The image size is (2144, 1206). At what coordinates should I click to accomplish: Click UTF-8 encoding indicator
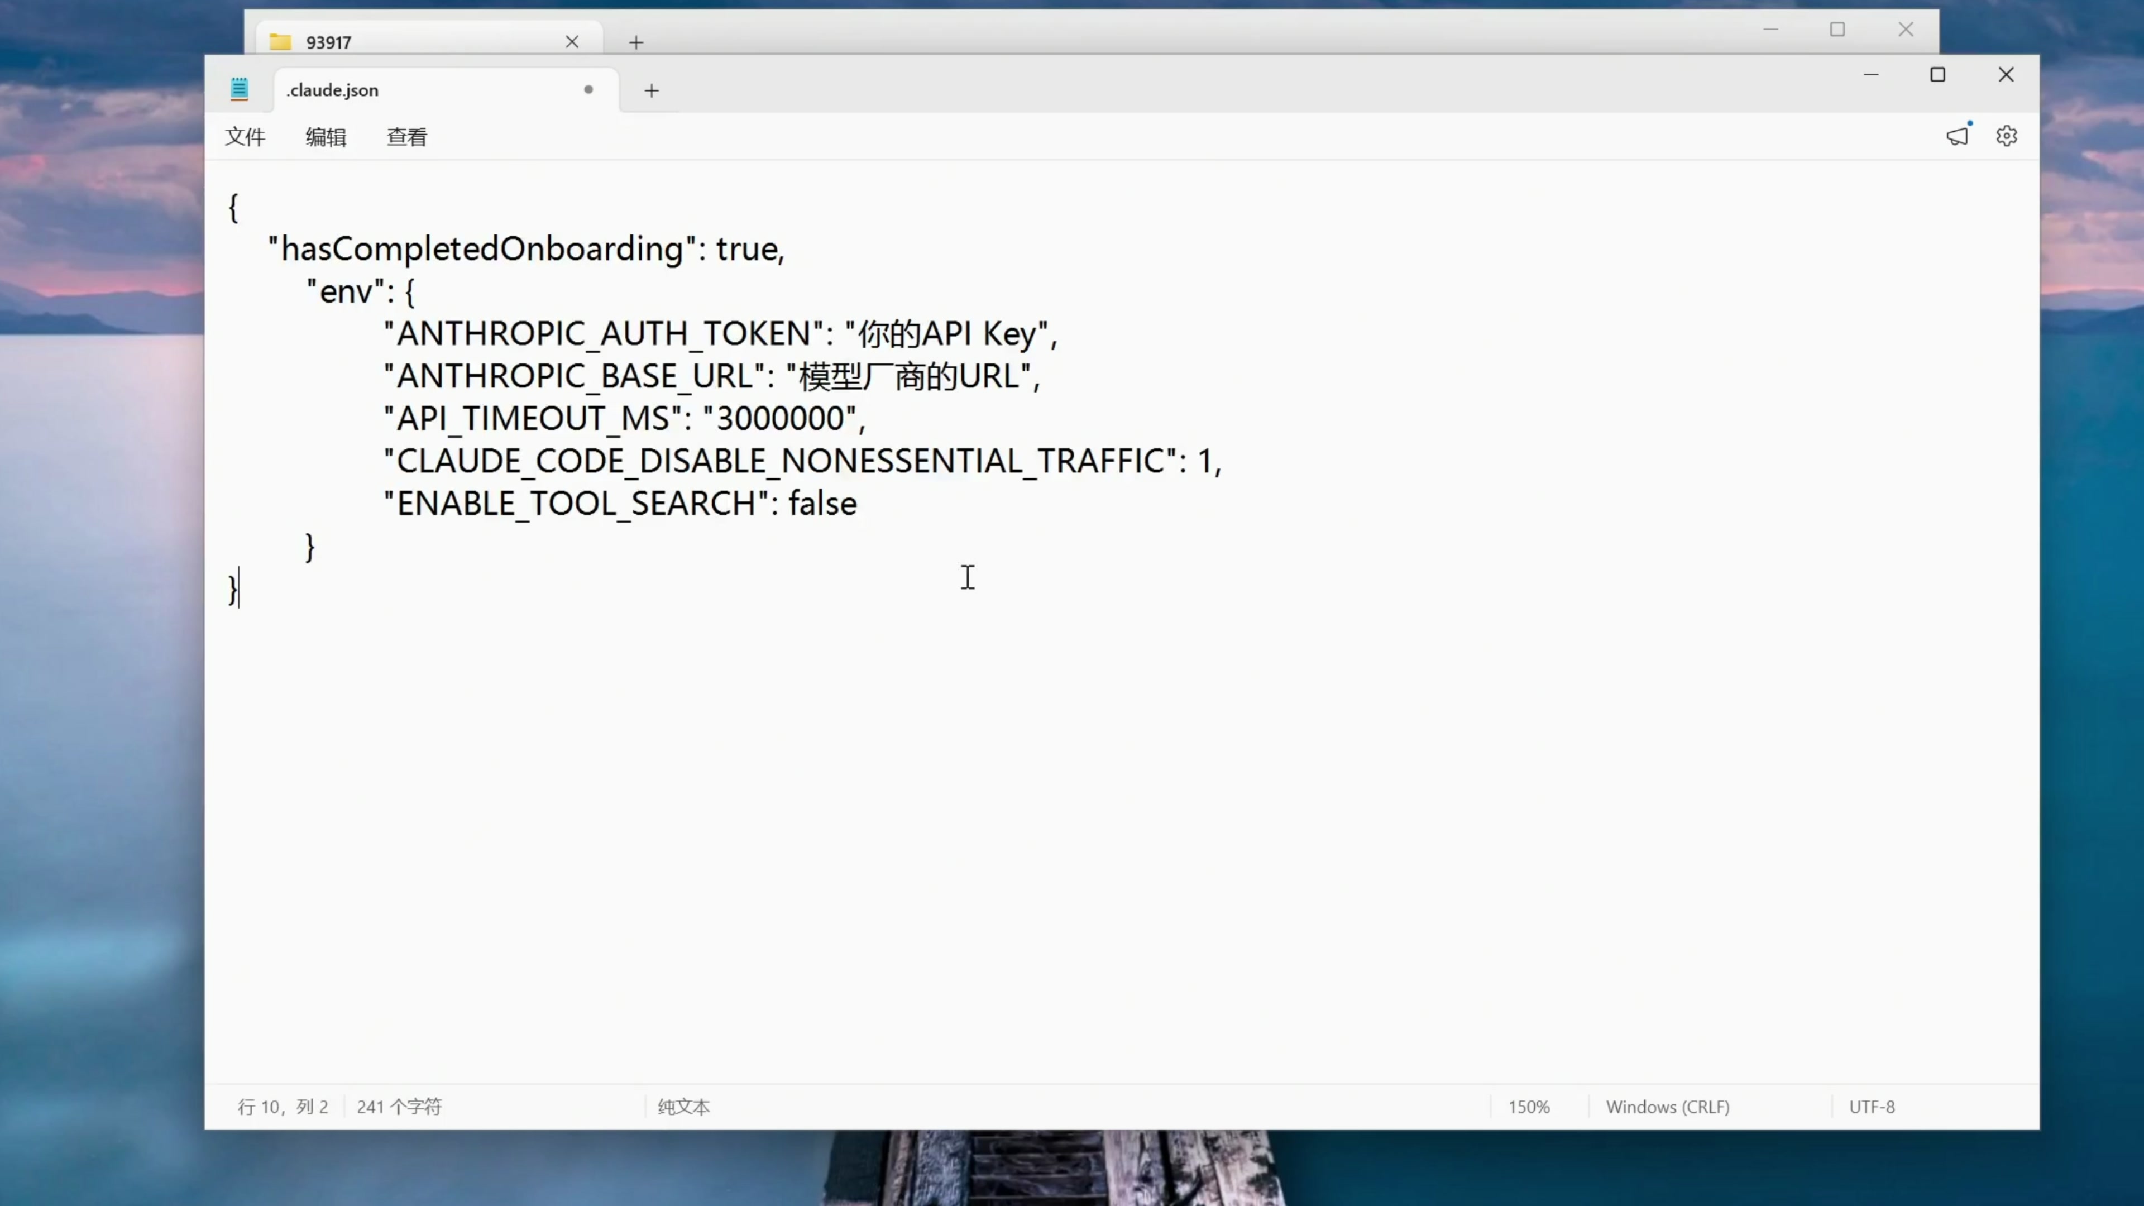pos(1871,1107)
